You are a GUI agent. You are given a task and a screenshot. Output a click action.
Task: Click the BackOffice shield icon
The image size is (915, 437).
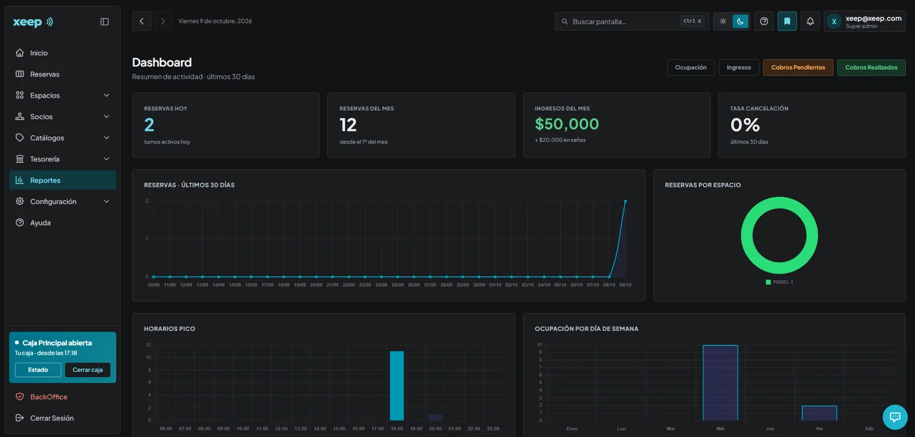[20, 397]
